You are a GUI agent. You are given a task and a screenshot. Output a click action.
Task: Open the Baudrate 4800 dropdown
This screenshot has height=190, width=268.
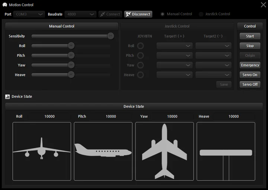coord(80,14)
